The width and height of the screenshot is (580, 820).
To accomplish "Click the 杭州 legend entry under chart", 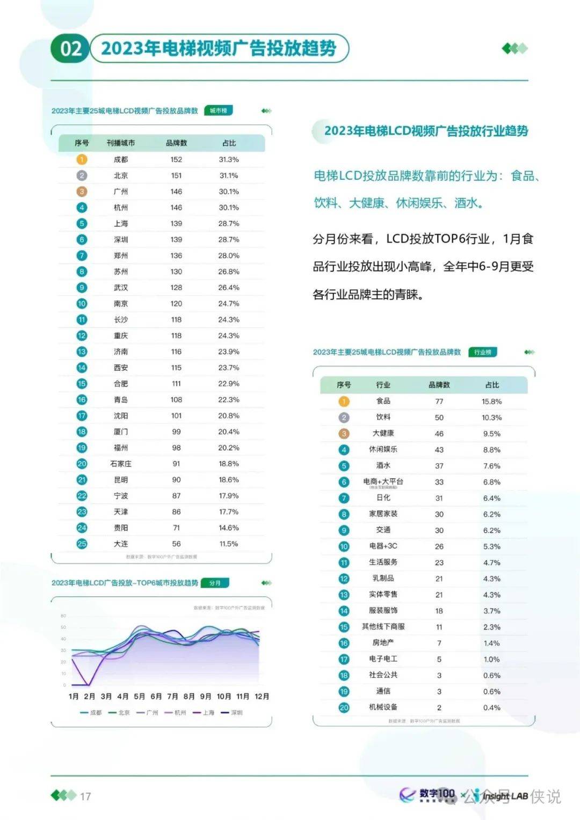I will pos(175,713).
